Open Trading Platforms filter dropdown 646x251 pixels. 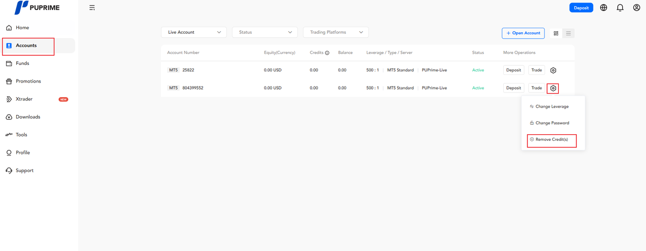pos(336,32)
